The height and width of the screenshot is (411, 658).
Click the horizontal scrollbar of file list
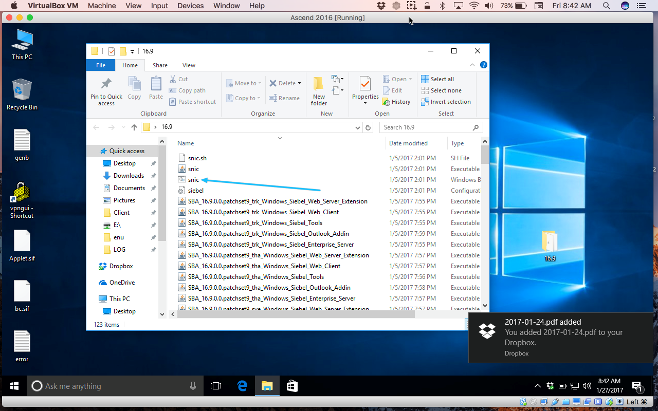click(296, 314)
